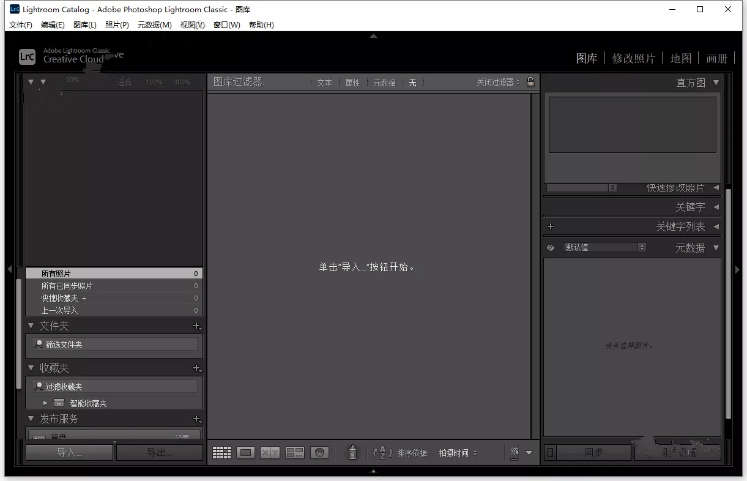747x481 pixels.
Task: Click the 智能收藏夹 collection set icon
Action: 59,403
